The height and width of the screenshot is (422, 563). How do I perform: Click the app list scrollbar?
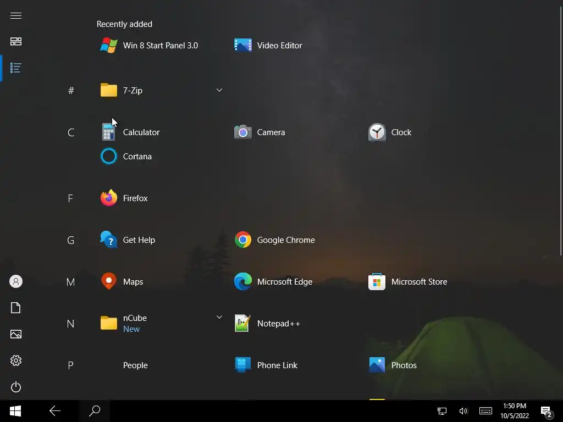(x=560, y=131)
